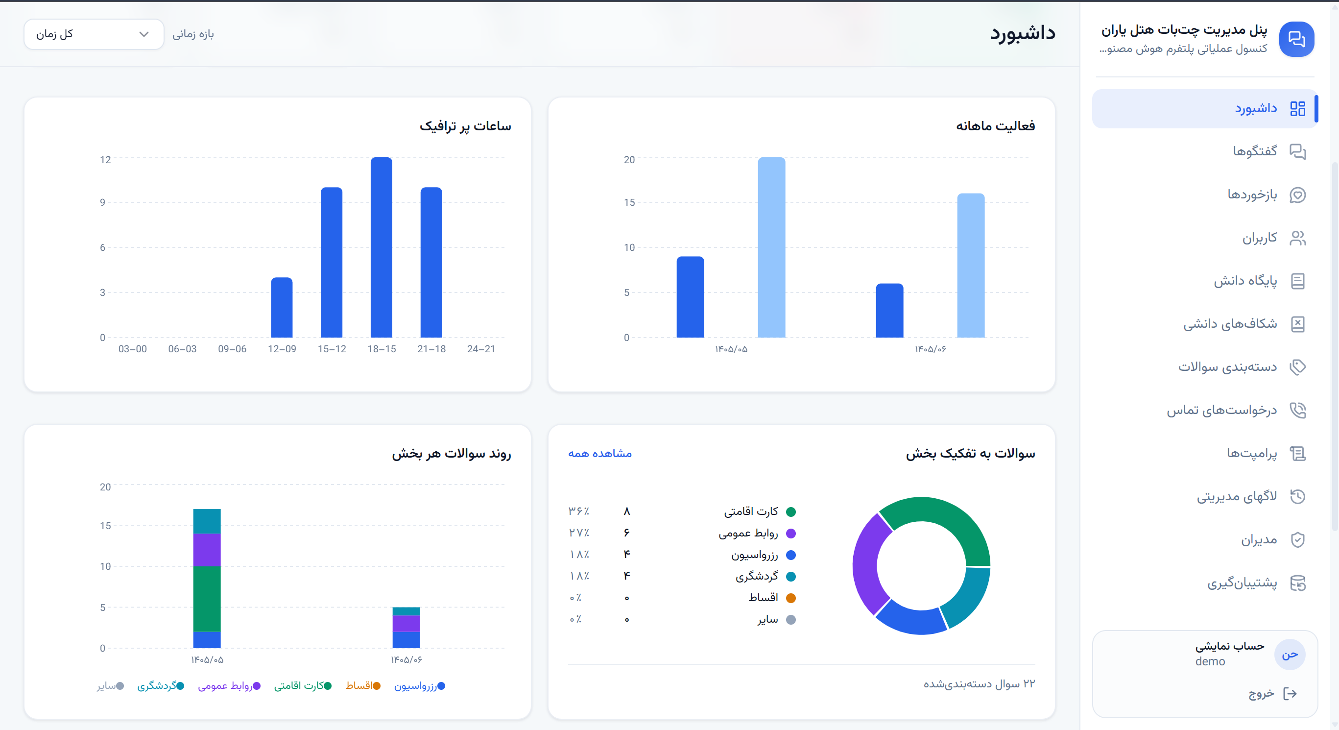Toggle سایر legend in trend chart
Screen dimensions: 1339x730
click(110, 686)
